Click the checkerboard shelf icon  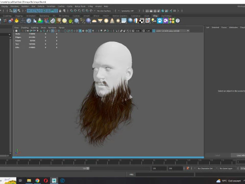pos(142,21)
